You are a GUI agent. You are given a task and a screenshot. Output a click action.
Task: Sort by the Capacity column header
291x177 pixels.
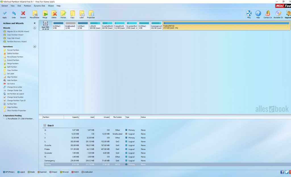[71, 117]
